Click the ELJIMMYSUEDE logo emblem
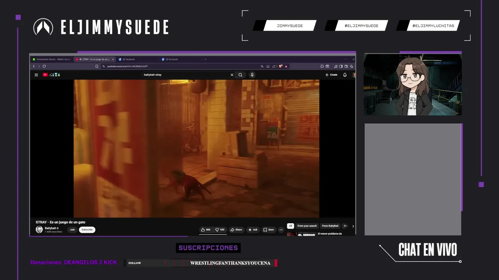The image size is (499, 280). click(x=43, y=27)
